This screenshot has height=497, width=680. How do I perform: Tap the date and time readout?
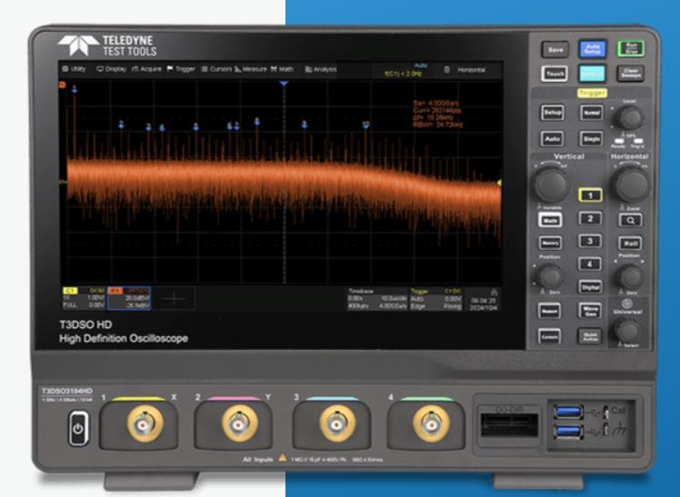pyautogui.click(x=483, y=303)
